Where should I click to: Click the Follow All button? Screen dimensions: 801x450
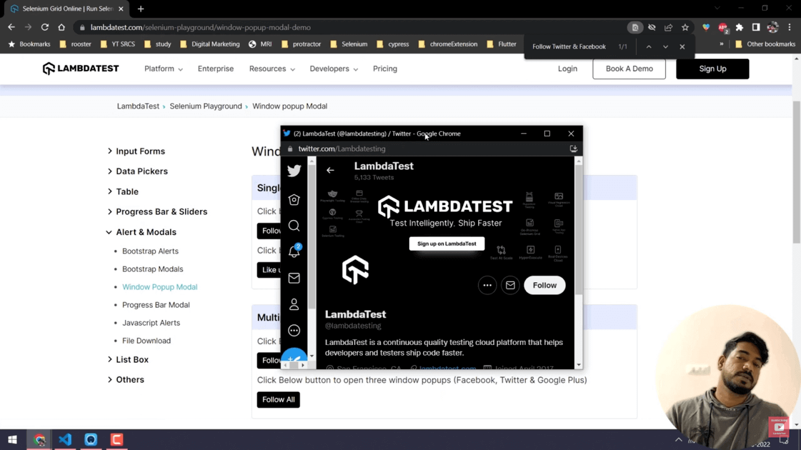(278, 399)
